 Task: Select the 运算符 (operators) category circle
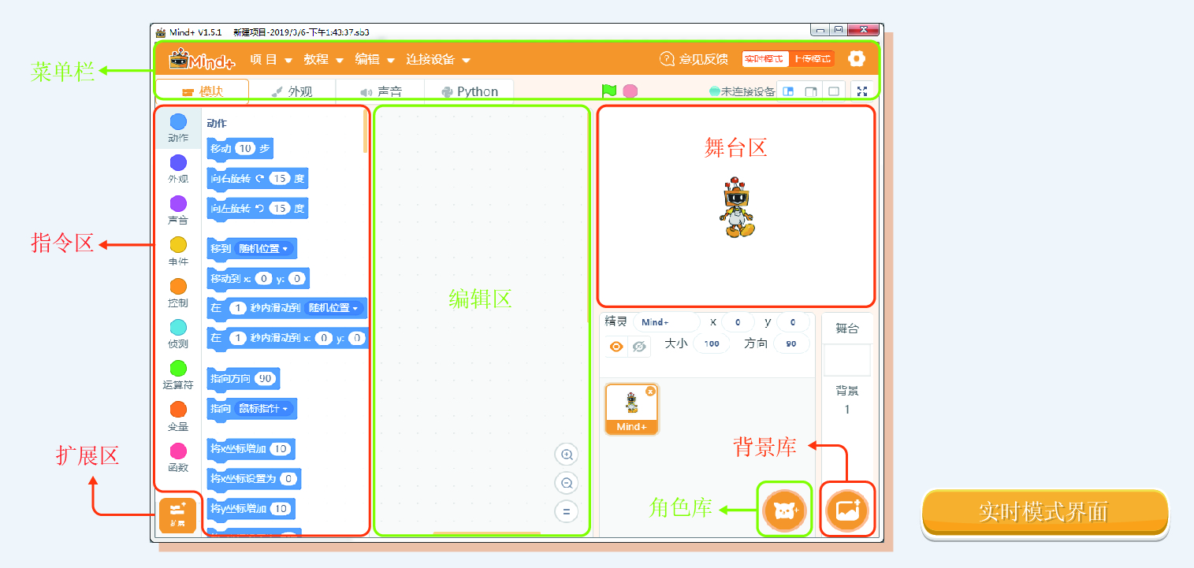click(178, 368)
